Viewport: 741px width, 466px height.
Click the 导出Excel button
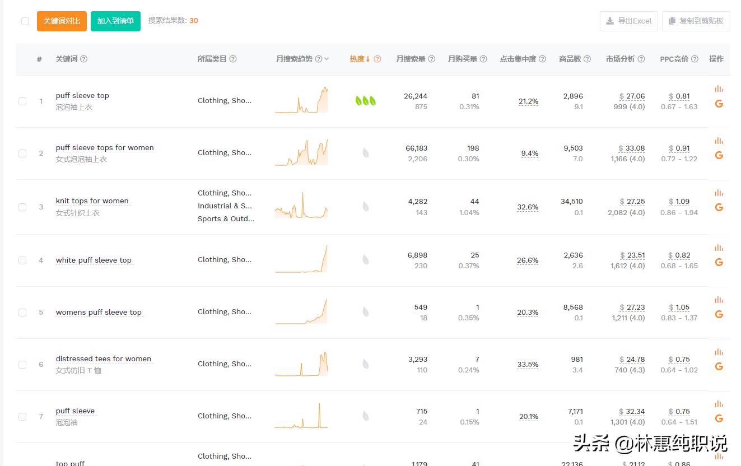click(x=628, y=21)
